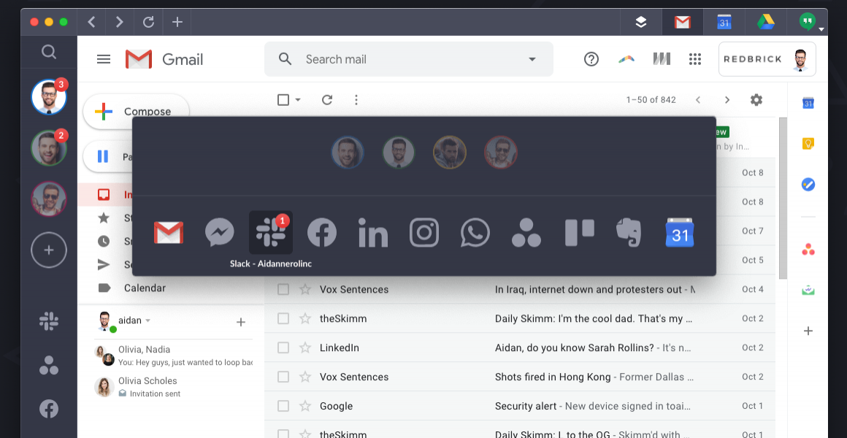Click the Search mail field

409,59
